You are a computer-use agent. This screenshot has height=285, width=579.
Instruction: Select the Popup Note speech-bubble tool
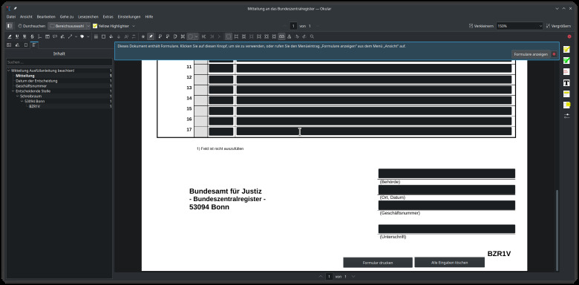coord(55,36)
